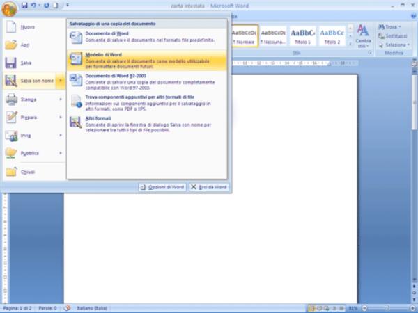Image resolution: width=418 pixels, height=313 pixels.
Task: Click the round Office button
Action: click(x=9, y=8)
